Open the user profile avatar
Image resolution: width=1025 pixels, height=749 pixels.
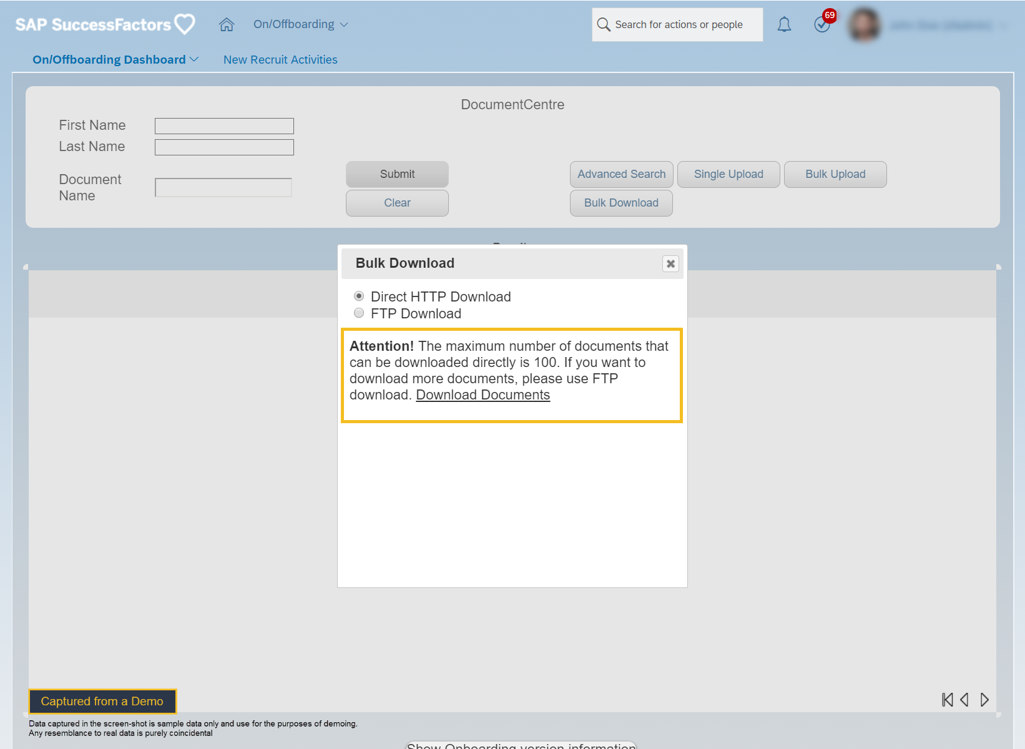coord(865,25)
